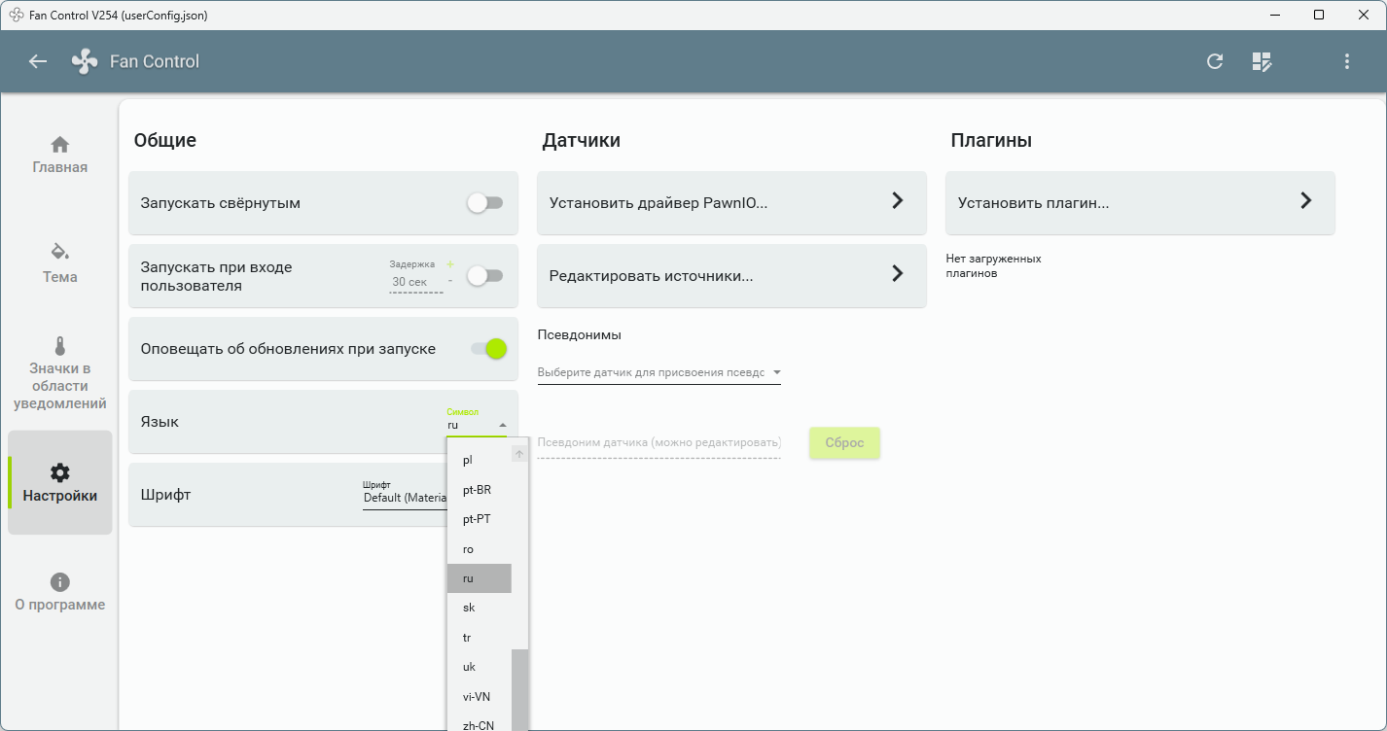This screenshot has height=731, width=1387.
Task: Choose uk in the language list
Action: (470, 667)
